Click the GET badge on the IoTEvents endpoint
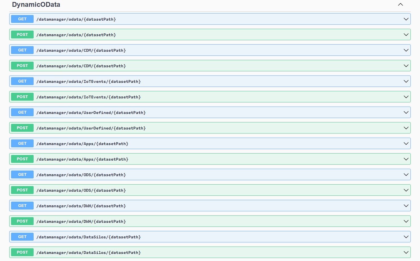420x261 pixels. coord(22,81)
